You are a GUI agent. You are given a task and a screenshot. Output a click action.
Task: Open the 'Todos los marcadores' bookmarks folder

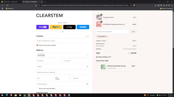point(166,8)
